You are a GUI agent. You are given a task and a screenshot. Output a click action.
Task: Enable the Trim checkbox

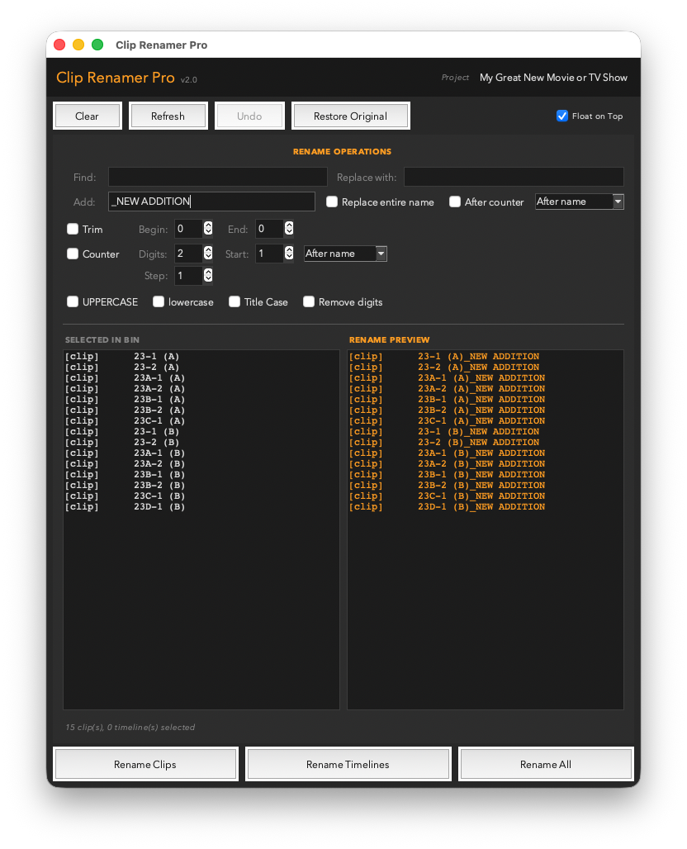point(73,229)
